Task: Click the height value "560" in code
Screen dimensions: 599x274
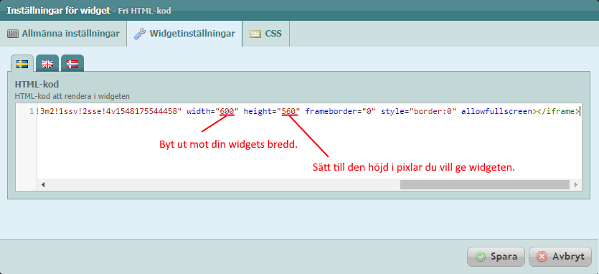Action: pyautogui.click(x=289, y=112)
